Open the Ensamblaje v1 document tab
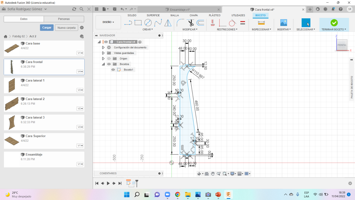The height and width of the screenshot is (200, 355). point(180,10)
